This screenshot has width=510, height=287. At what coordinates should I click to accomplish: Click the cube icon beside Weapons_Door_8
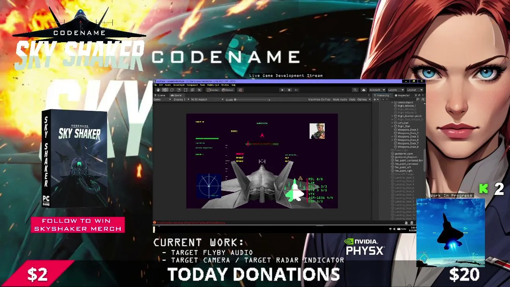(396, 147)
